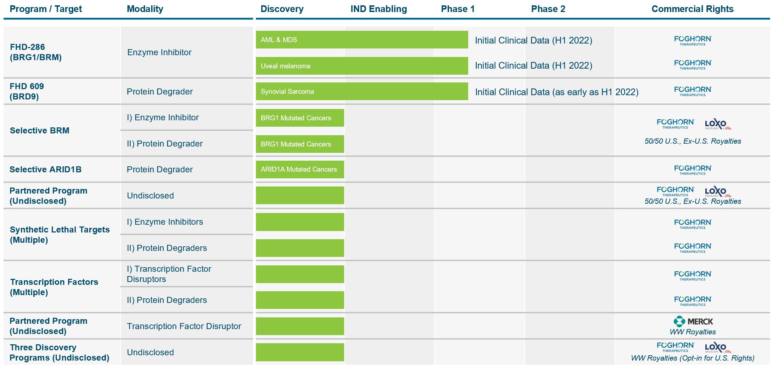Click the Protein Degrader modality for FHD 609
773x368 pixels.
(x=159, y=92)
